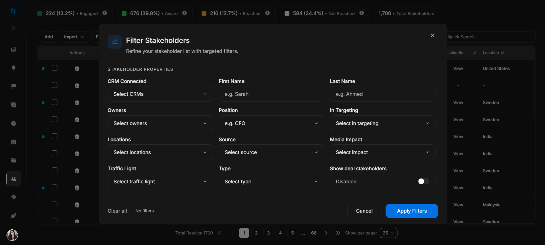The width and height of the screenshot is (545, 245).
Task: Expand the sidebar with double chevron icon
Action: pyautogui.click(x=13, y=28)
